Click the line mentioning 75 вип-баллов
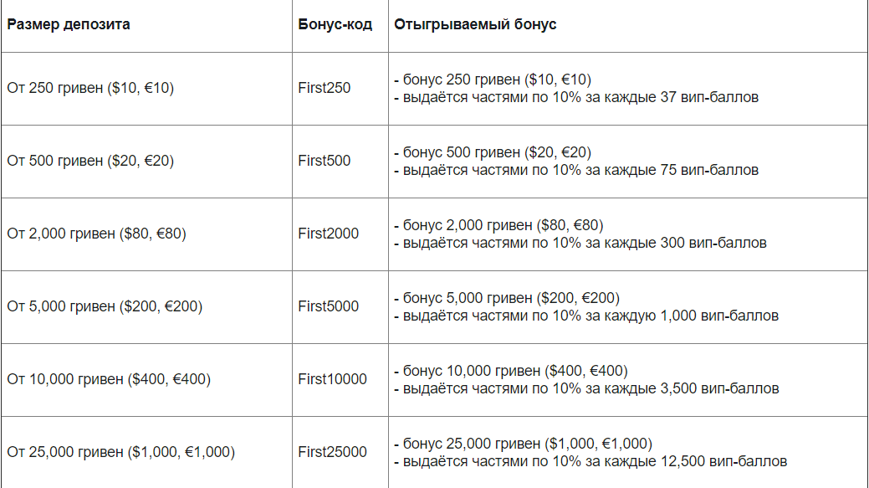The width and height of the screenshot is (869, 488). pyautogui.click(x=576, y=170)
